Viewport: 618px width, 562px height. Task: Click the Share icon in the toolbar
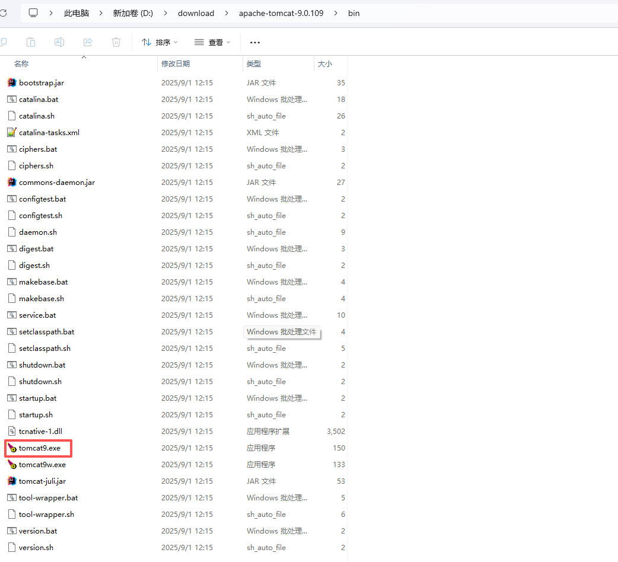coord(87,42)
